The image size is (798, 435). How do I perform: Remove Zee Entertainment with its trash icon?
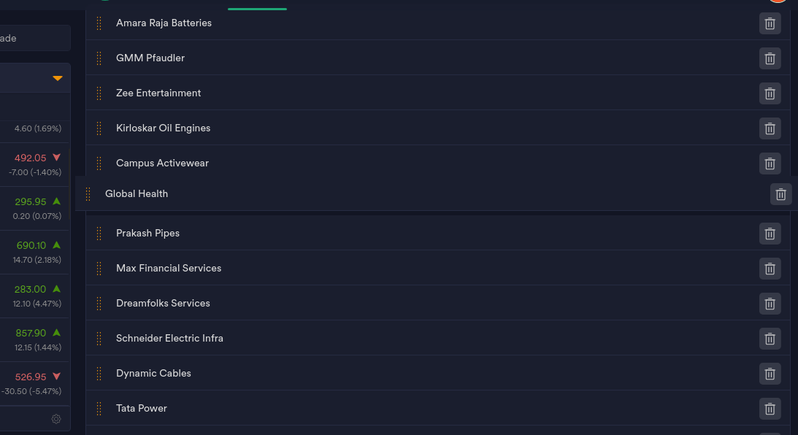(770, 93)
